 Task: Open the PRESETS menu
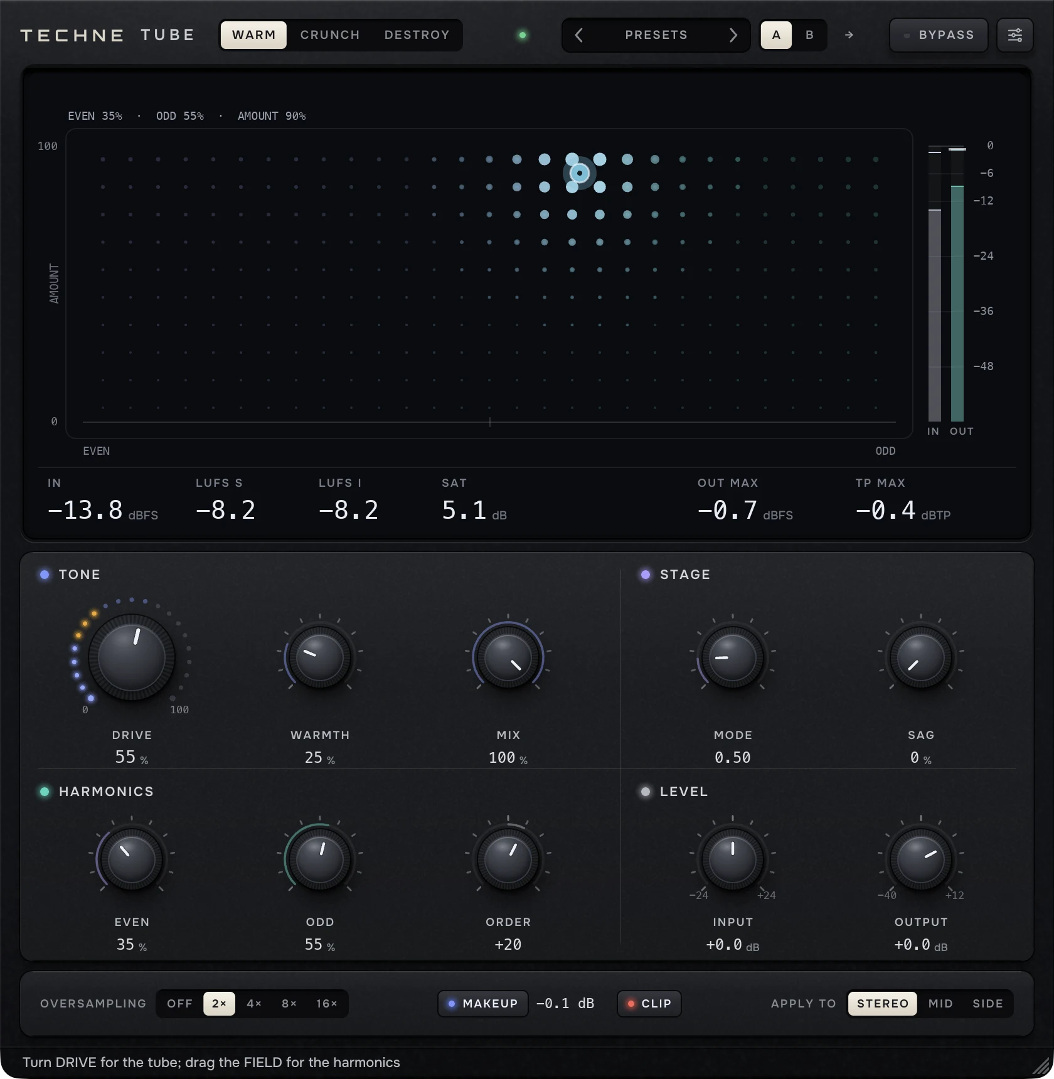[656, 35]
